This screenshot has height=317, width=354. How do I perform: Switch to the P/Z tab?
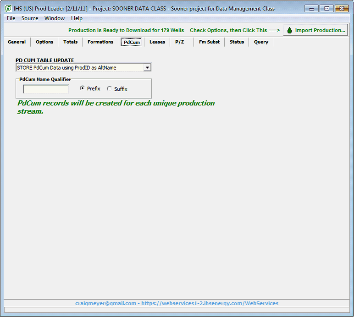[179, 42]
